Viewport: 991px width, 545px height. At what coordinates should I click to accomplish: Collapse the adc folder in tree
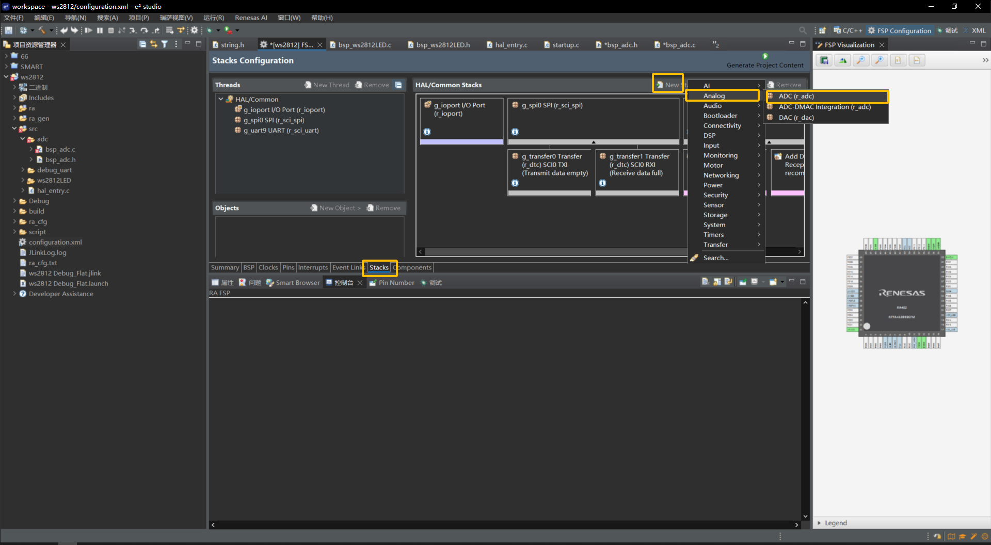tap(23, 139)
